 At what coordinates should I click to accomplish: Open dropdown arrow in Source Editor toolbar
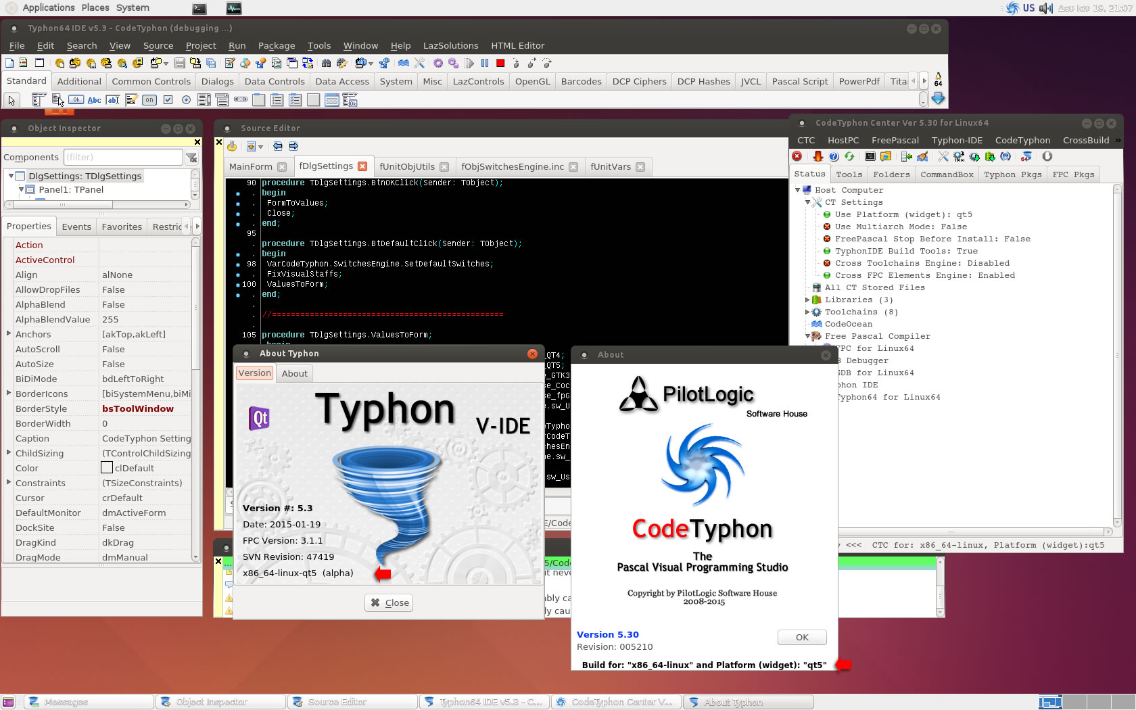[x=260, y=147]
